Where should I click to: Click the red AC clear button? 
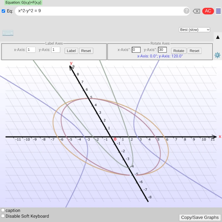208,11
